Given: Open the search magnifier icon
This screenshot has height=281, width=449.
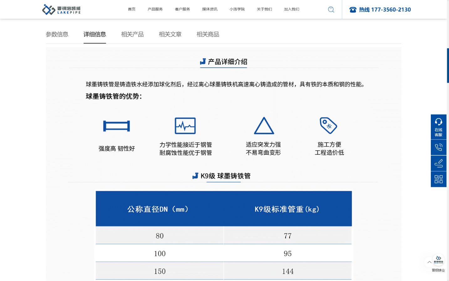Looking at the screenshot, I should [331, 9].
